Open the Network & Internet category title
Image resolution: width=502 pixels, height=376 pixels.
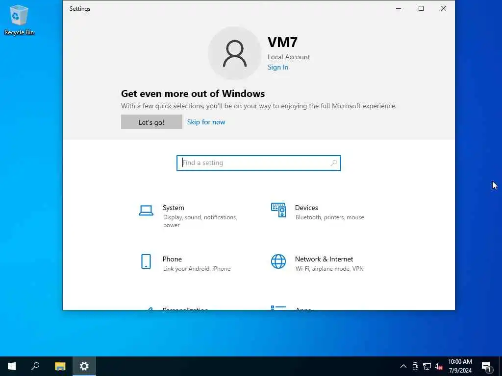(x=324, y=259)
